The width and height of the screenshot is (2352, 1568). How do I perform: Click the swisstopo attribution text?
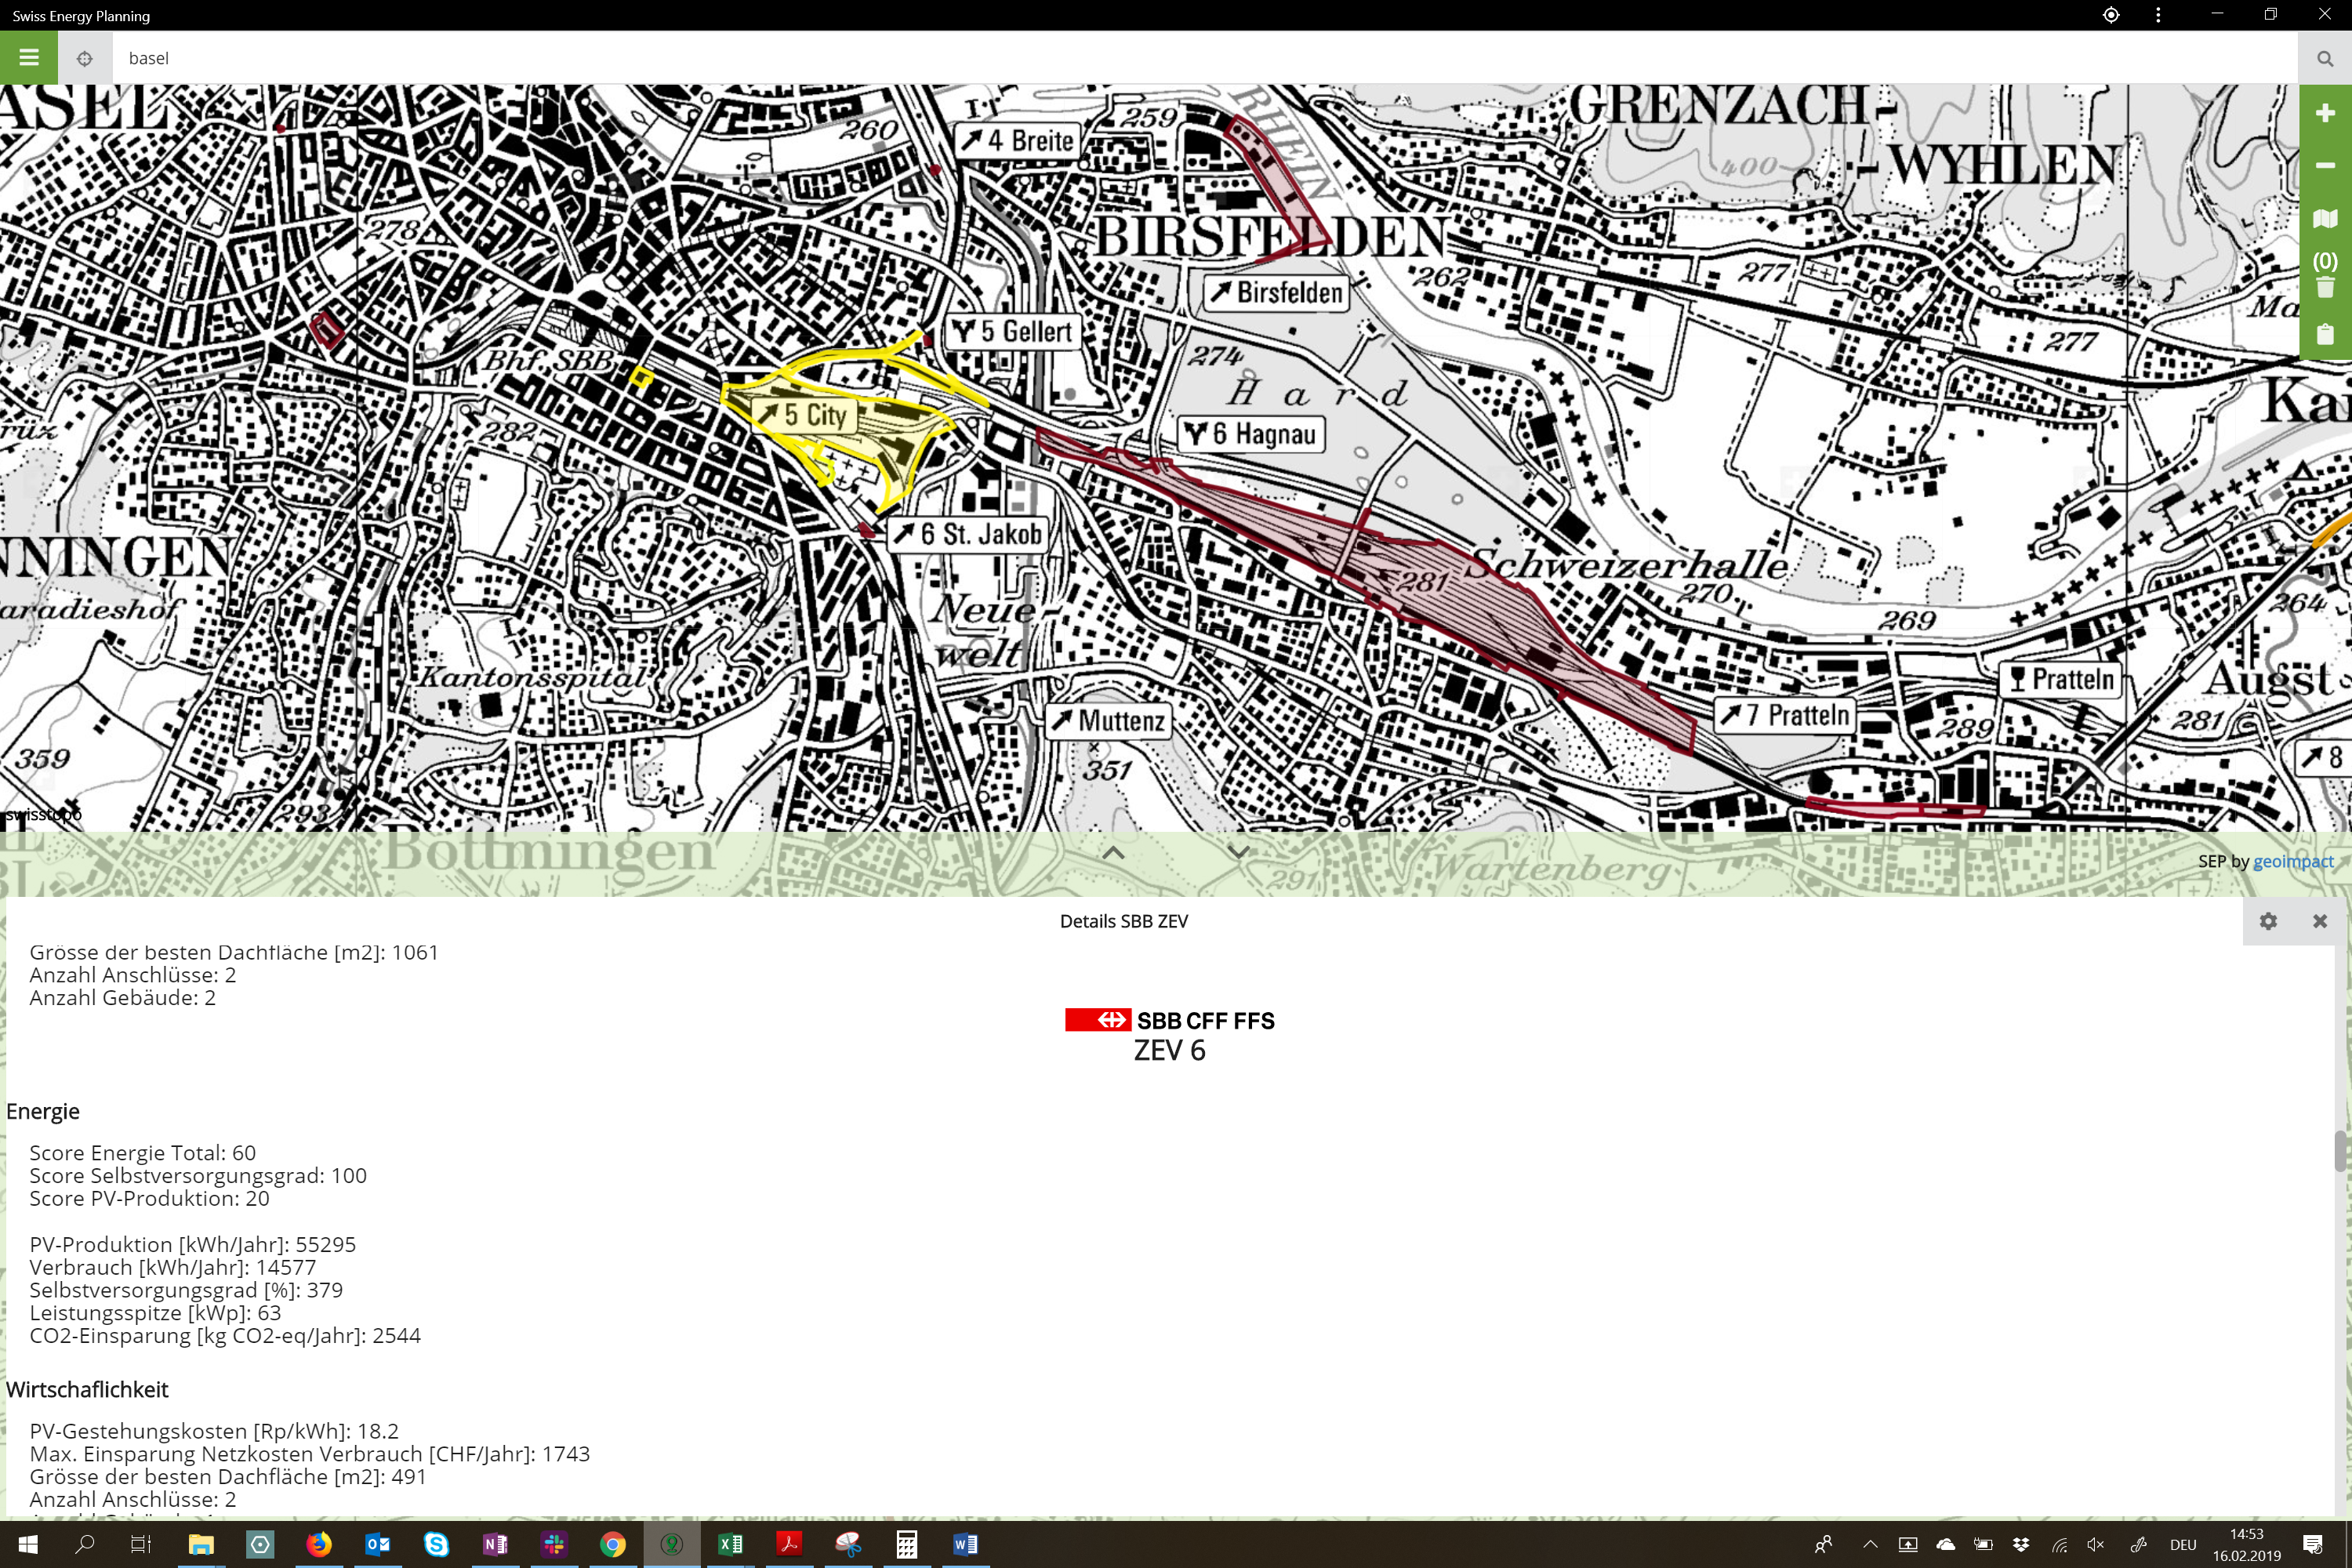coord(42,814)
